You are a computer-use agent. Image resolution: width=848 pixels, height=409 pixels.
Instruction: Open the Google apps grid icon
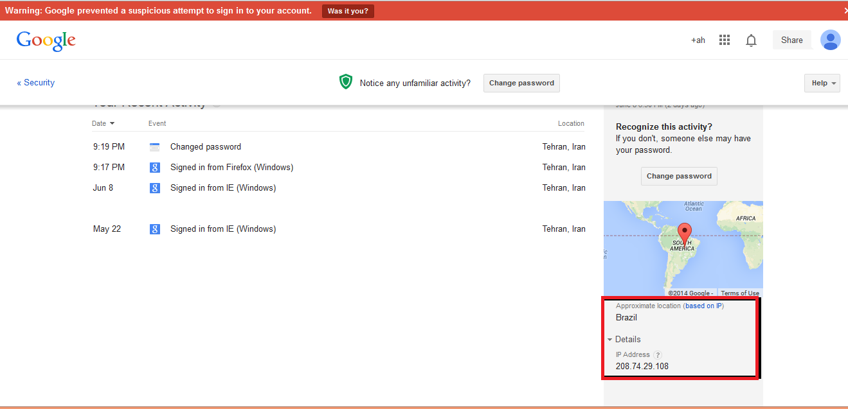(x=725, y=40)
